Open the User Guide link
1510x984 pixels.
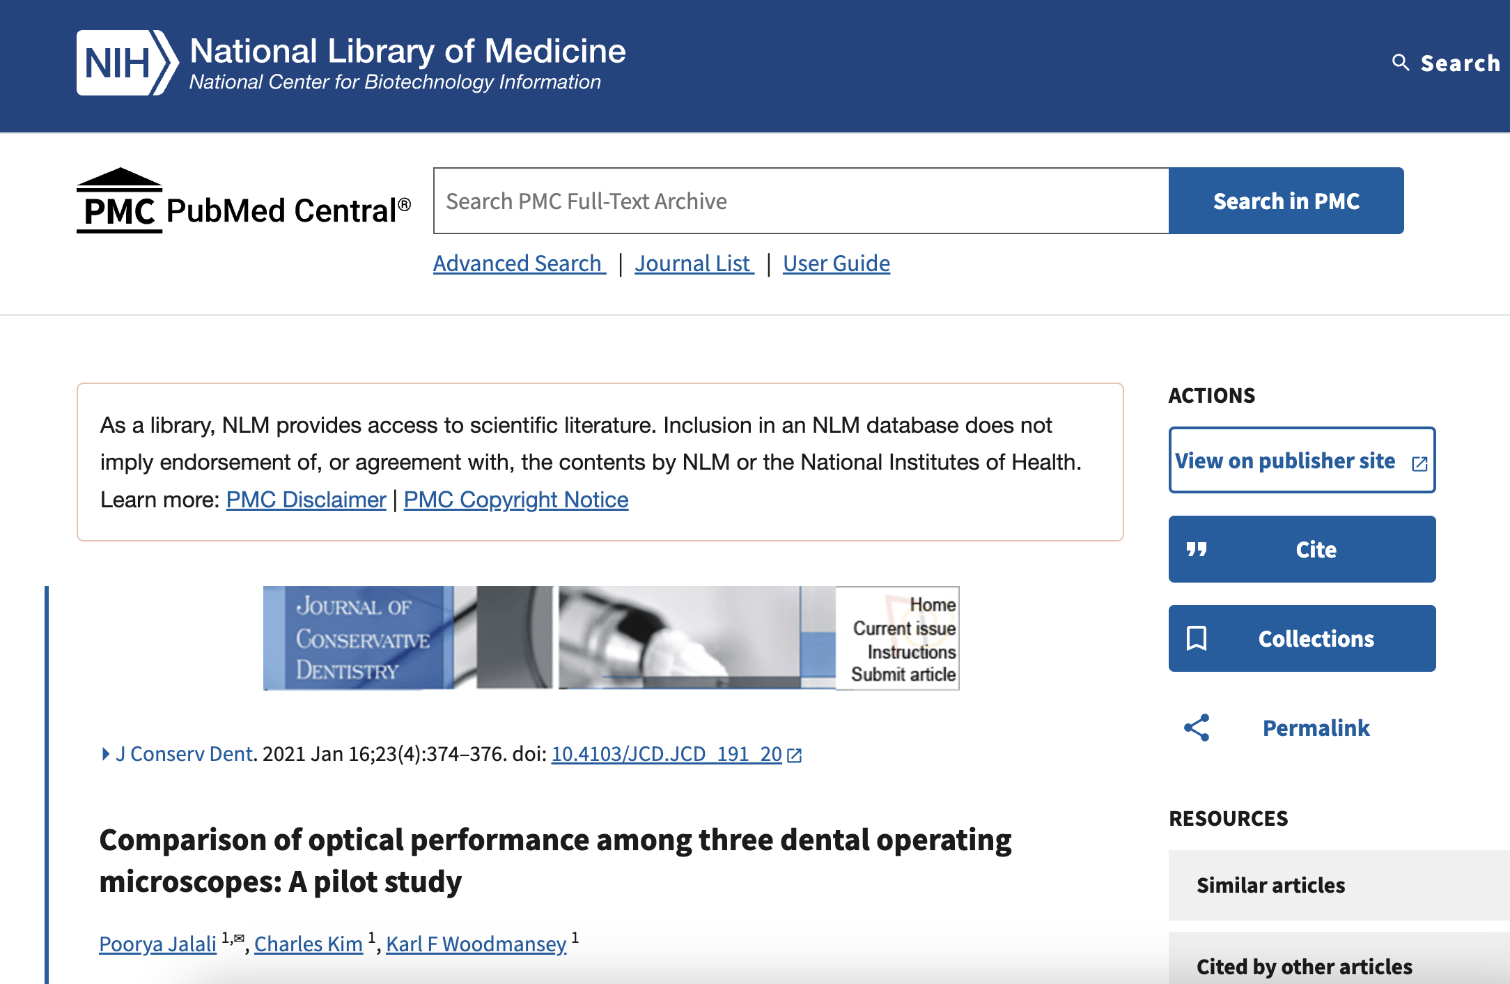click(x=836, y=263)
